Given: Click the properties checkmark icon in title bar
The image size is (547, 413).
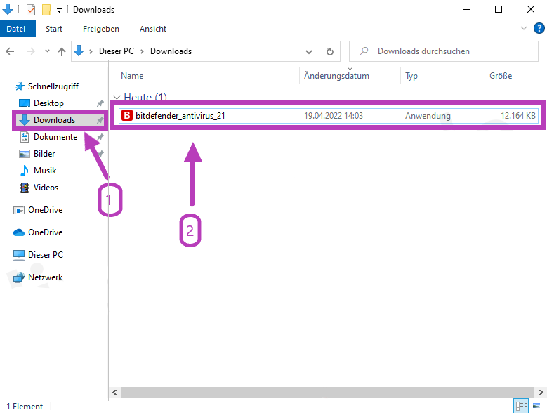Looking at the screenshot, I should 30,10.
